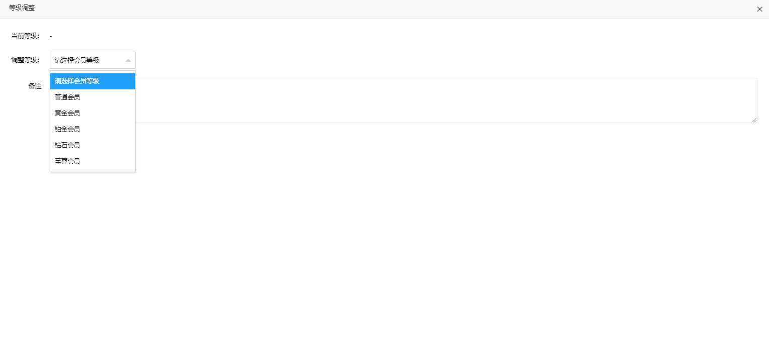Click the 调整等级 field label
The image size is (769, 350).
tap(25, 60)
